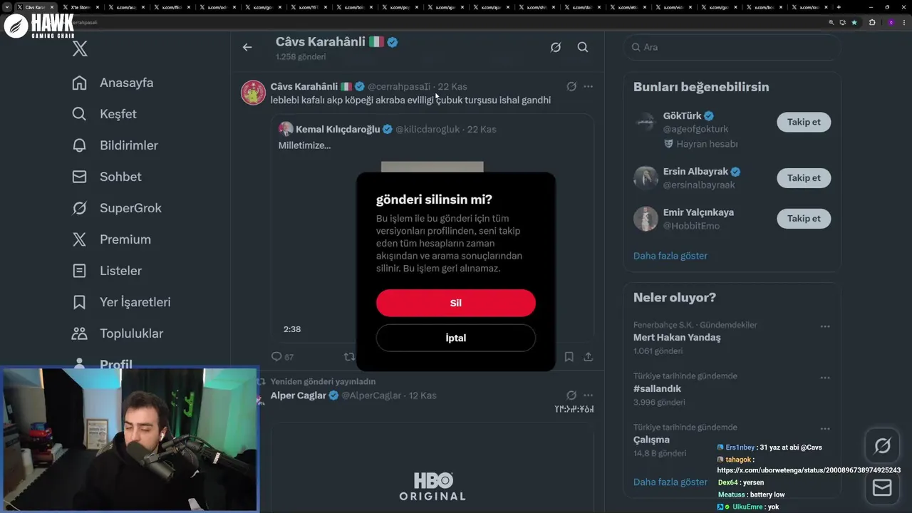Viewport: 912px width, 513px height.
Task: Open Premium page
Action: (x=111, y=239)
